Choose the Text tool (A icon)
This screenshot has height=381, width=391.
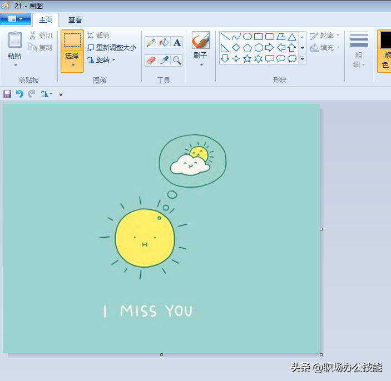(177, 43)
